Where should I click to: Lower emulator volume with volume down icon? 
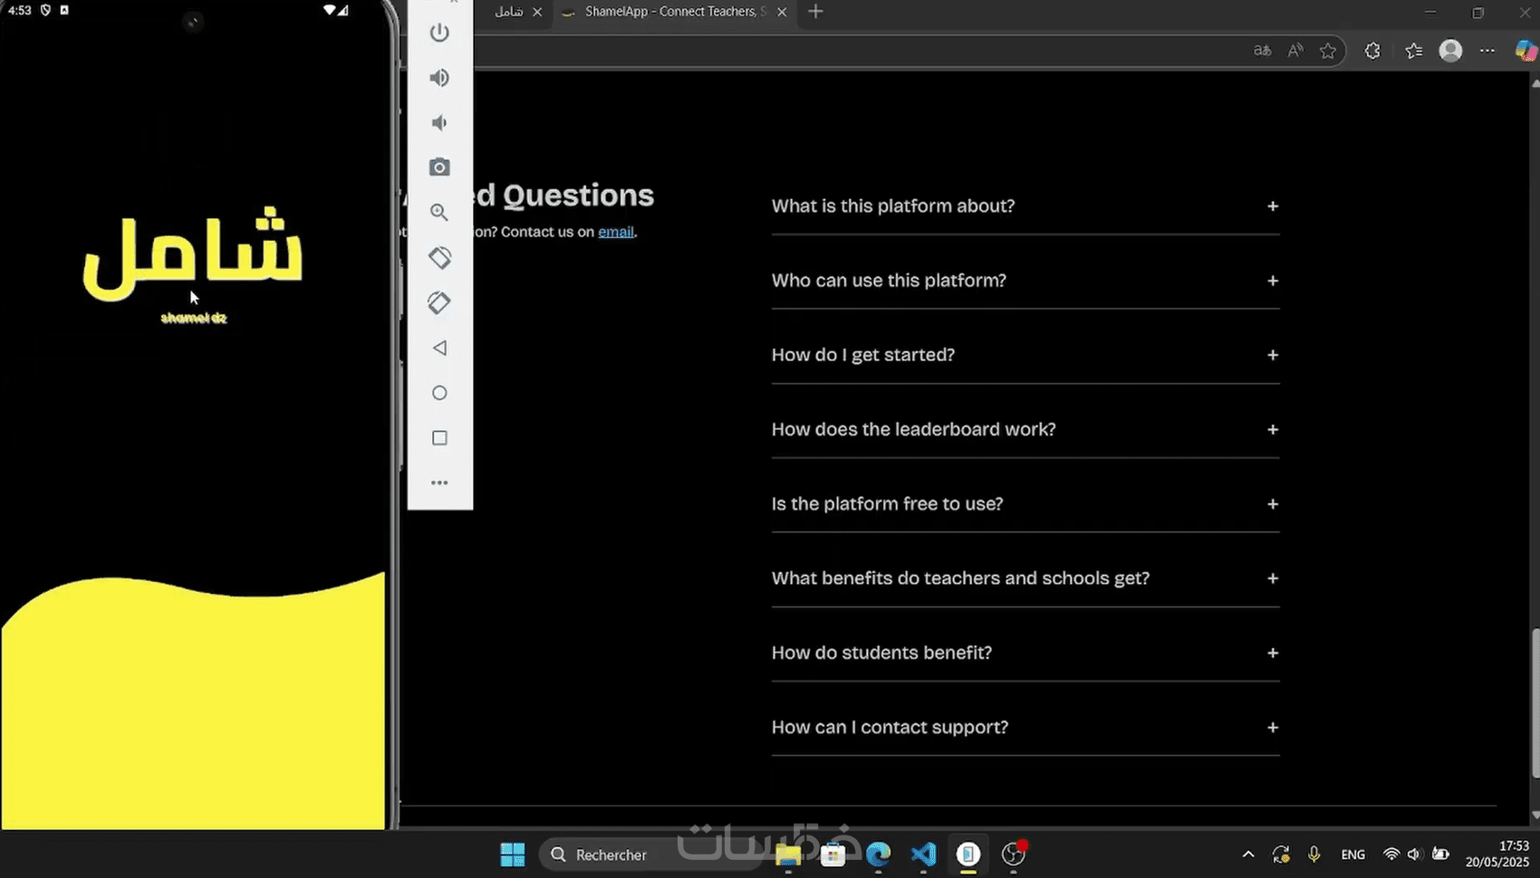(439, 122)
